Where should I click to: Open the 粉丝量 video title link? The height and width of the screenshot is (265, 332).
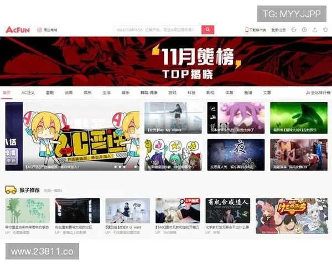click(x=74, y=227)
